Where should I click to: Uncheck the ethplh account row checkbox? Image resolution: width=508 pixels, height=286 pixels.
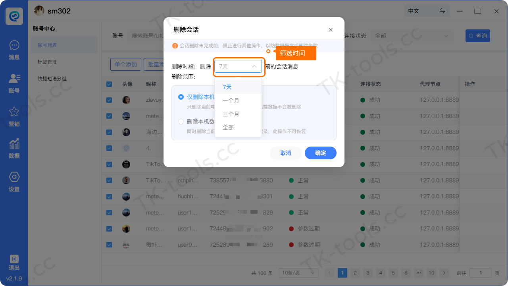pyautogui.click(x=109, y=180)
